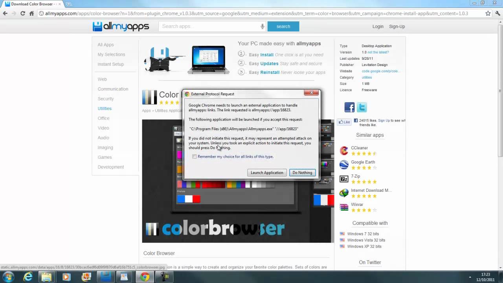
Task: Reload the page with the refresh icon
Action: [23, 13]
